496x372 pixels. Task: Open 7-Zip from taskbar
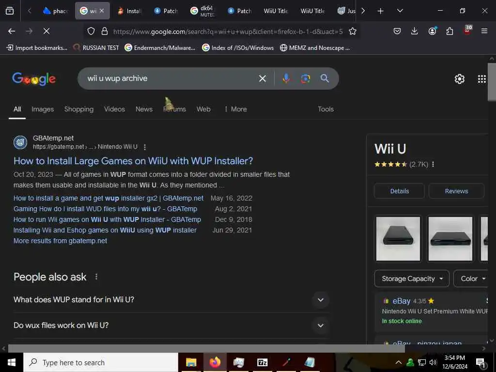tap(262, 362)
